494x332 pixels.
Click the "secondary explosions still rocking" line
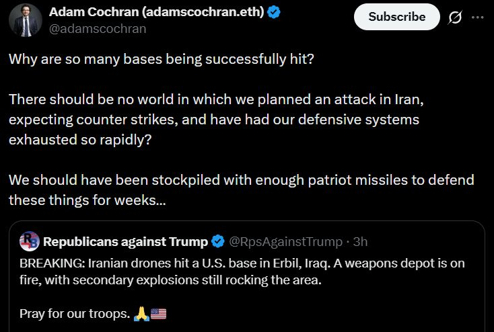click(171, 279)
